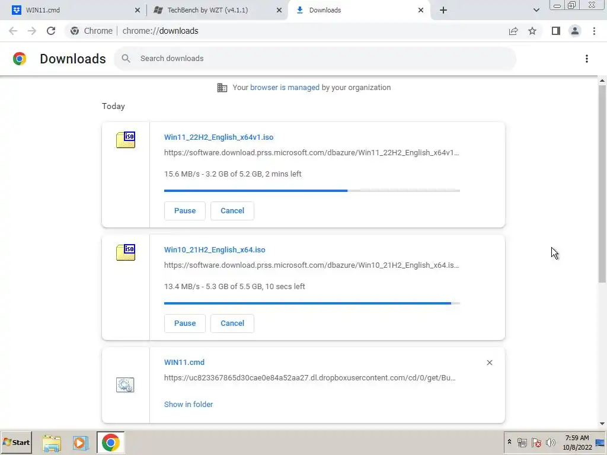The width and height of the screenshot is (607, 455).
Task: Open the Windows Start button
Action: pos(16,443)
